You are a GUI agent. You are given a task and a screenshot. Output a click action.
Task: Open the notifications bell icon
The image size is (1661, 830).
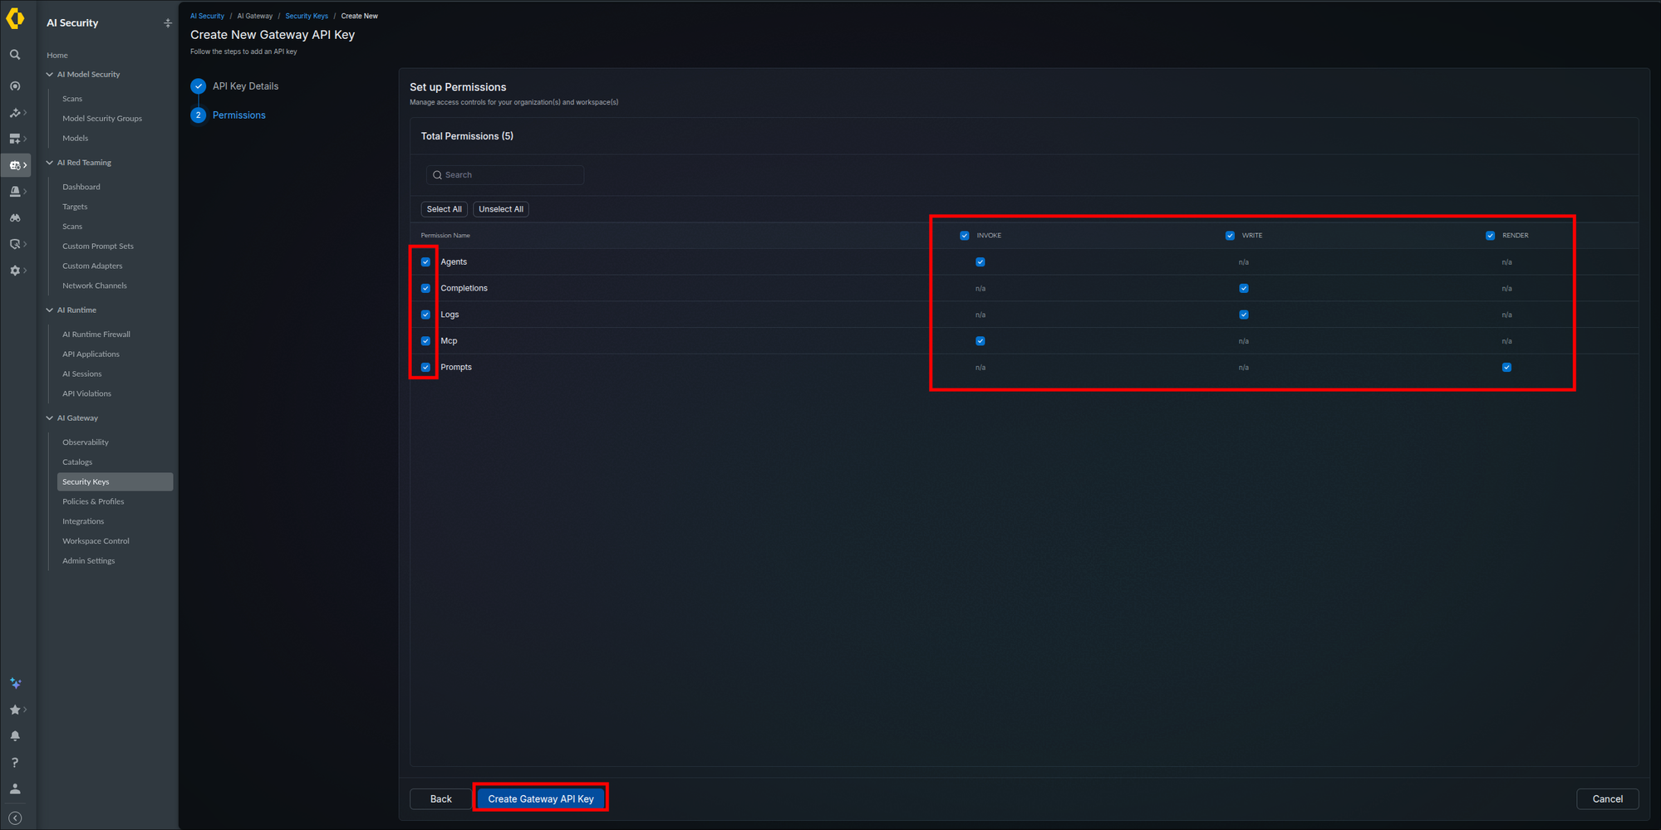click(x=15, y=736)
